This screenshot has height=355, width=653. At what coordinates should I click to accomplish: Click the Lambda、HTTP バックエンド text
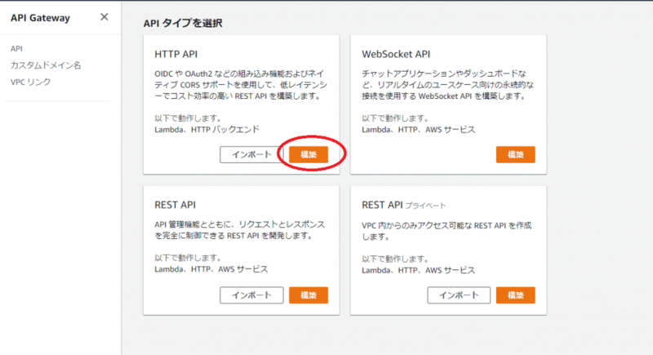(x=207, y=130)
